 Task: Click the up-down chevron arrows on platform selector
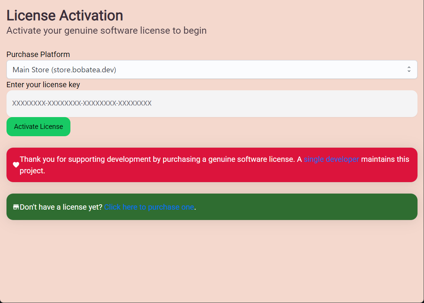tap(409, 70)
